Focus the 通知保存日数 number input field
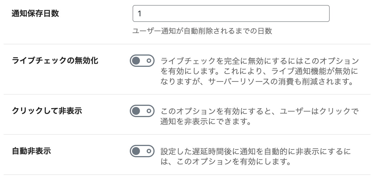 click(231, 13)
